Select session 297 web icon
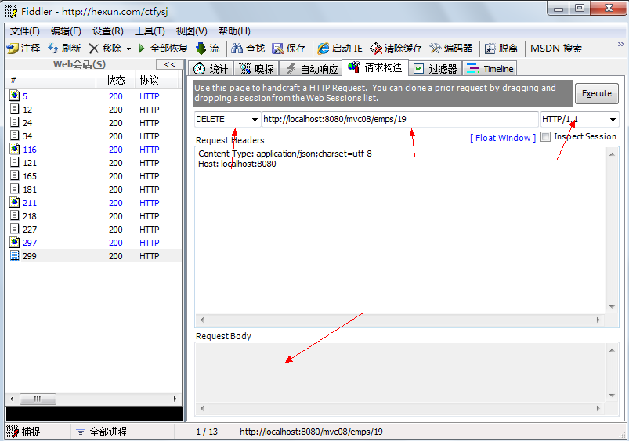Screen dimensions: 629x441 [15, 242]
